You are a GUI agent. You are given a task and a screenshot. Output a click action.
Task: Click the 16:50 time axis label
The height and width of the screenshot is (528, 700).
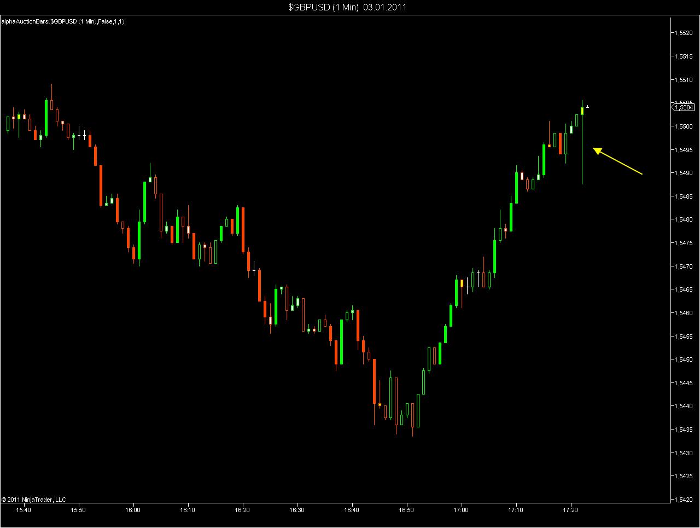point(406,510)
